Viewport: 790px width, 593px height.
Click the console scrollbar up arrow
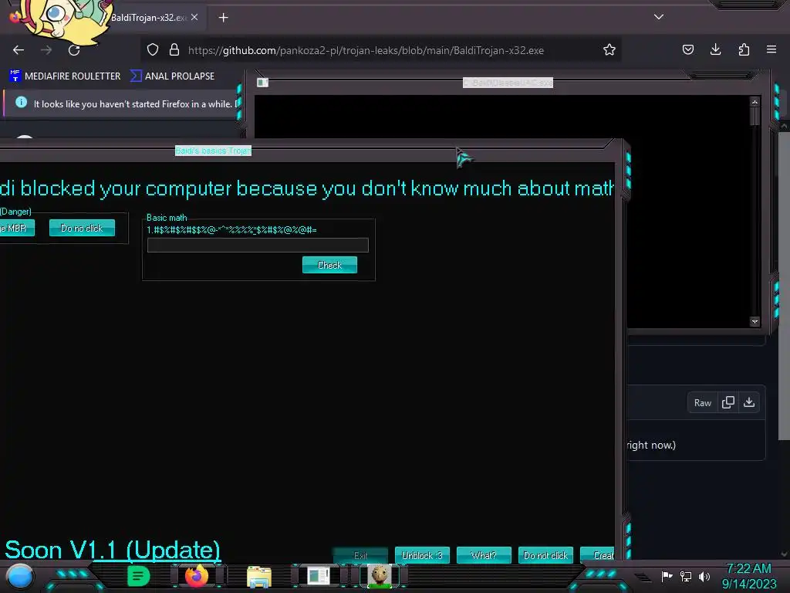(x=755, y=102)
